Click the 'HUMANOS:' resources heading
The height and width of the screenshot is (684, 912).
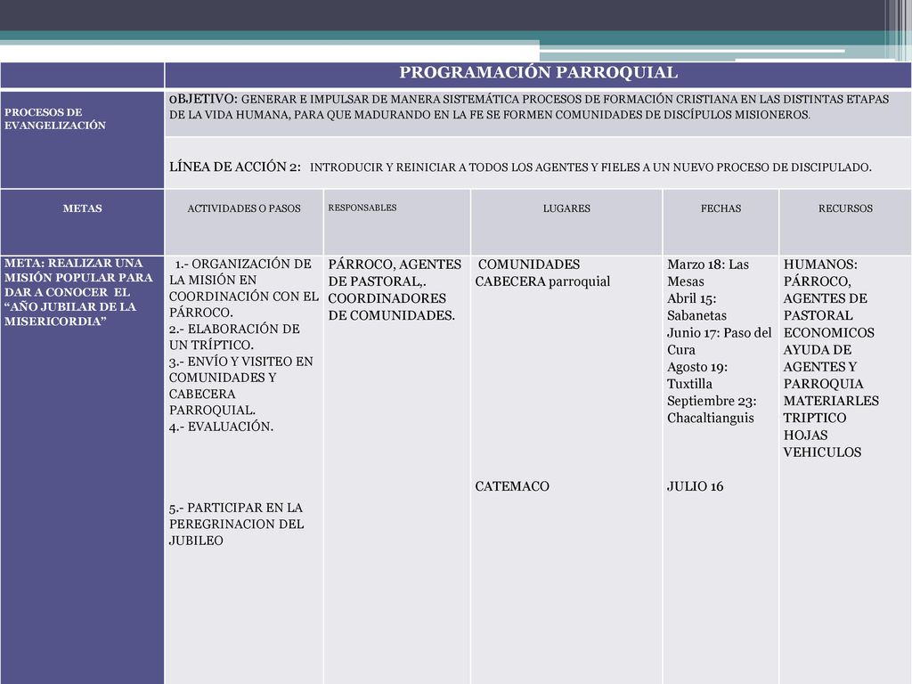tap(820, 265)
